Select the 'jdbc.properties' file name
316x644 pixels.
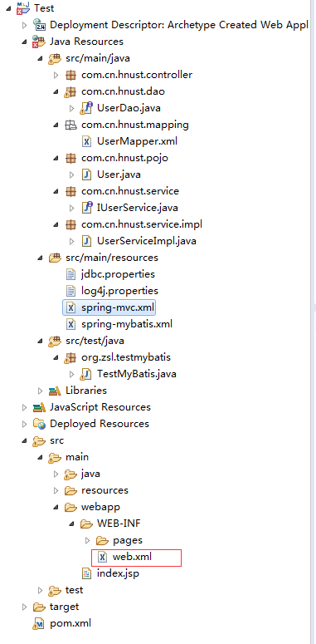point(118,274)
